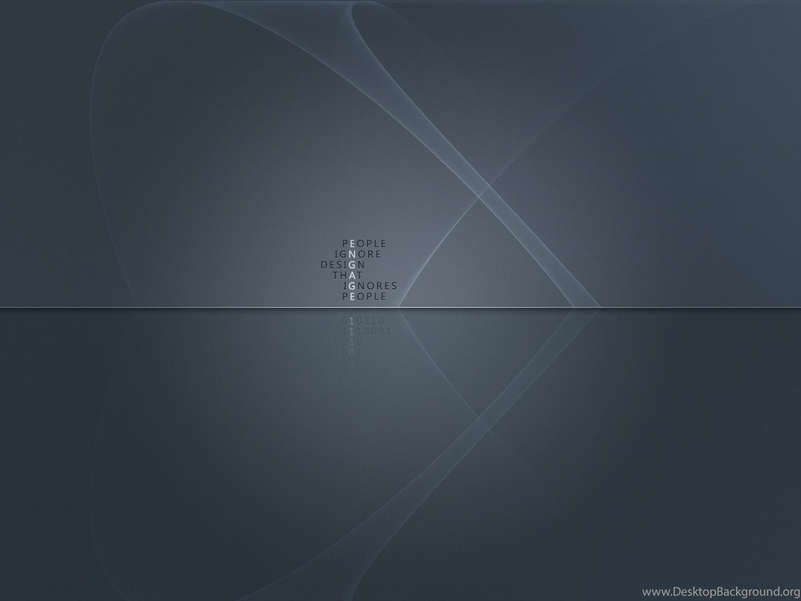Click the highlighted E in top PEOPLE
This screenshot has height=601, width=801.
click(352, 244)
